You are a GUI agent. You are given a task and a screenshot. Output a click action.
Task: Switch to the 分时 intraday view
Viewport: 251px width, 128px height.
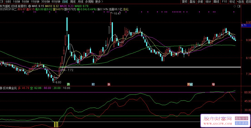pos(8,2)
